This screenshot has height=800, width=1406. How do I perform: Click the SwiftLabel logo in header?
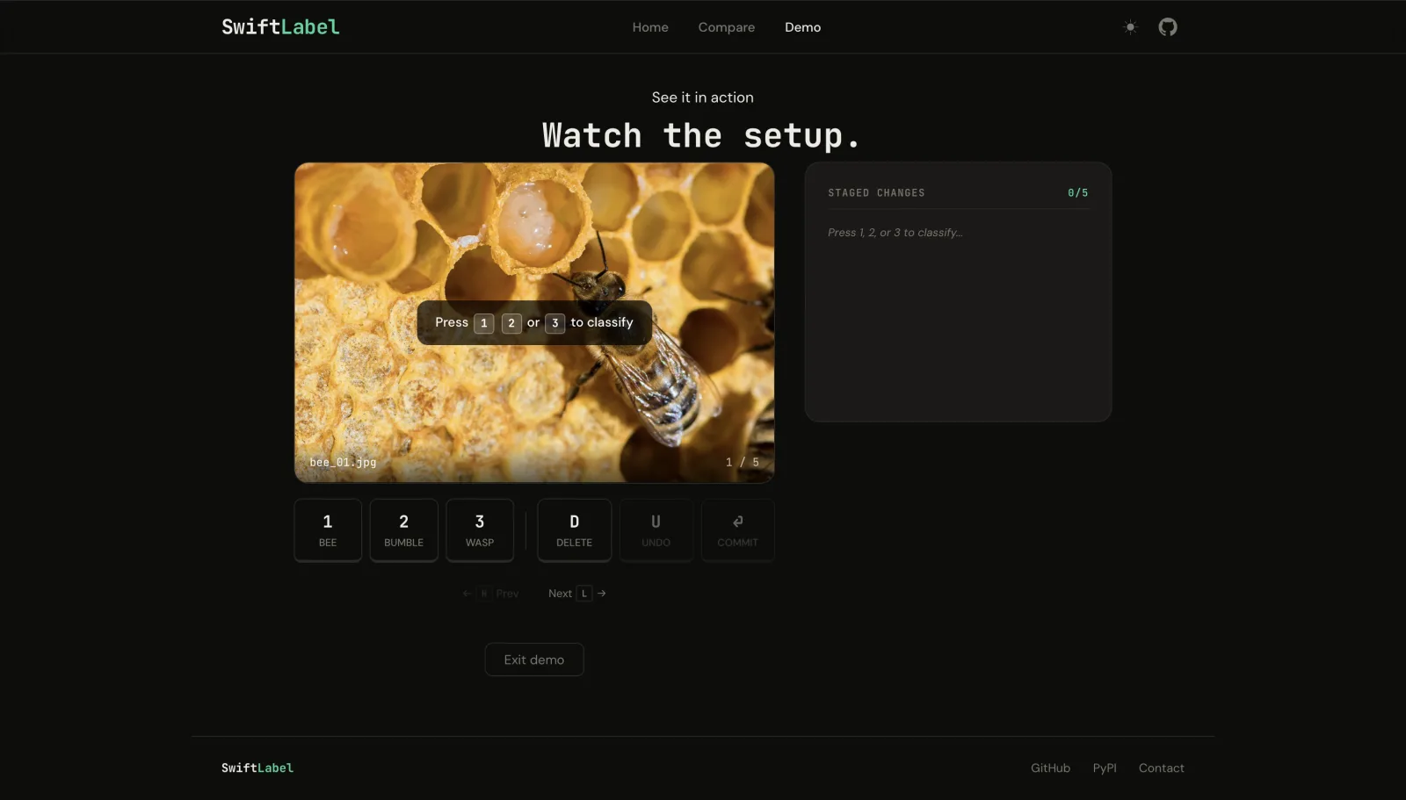pos(280,27)
